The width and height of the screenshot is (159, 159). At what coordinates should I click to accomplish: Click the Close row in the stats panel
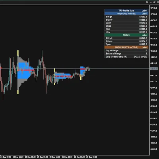126,26
